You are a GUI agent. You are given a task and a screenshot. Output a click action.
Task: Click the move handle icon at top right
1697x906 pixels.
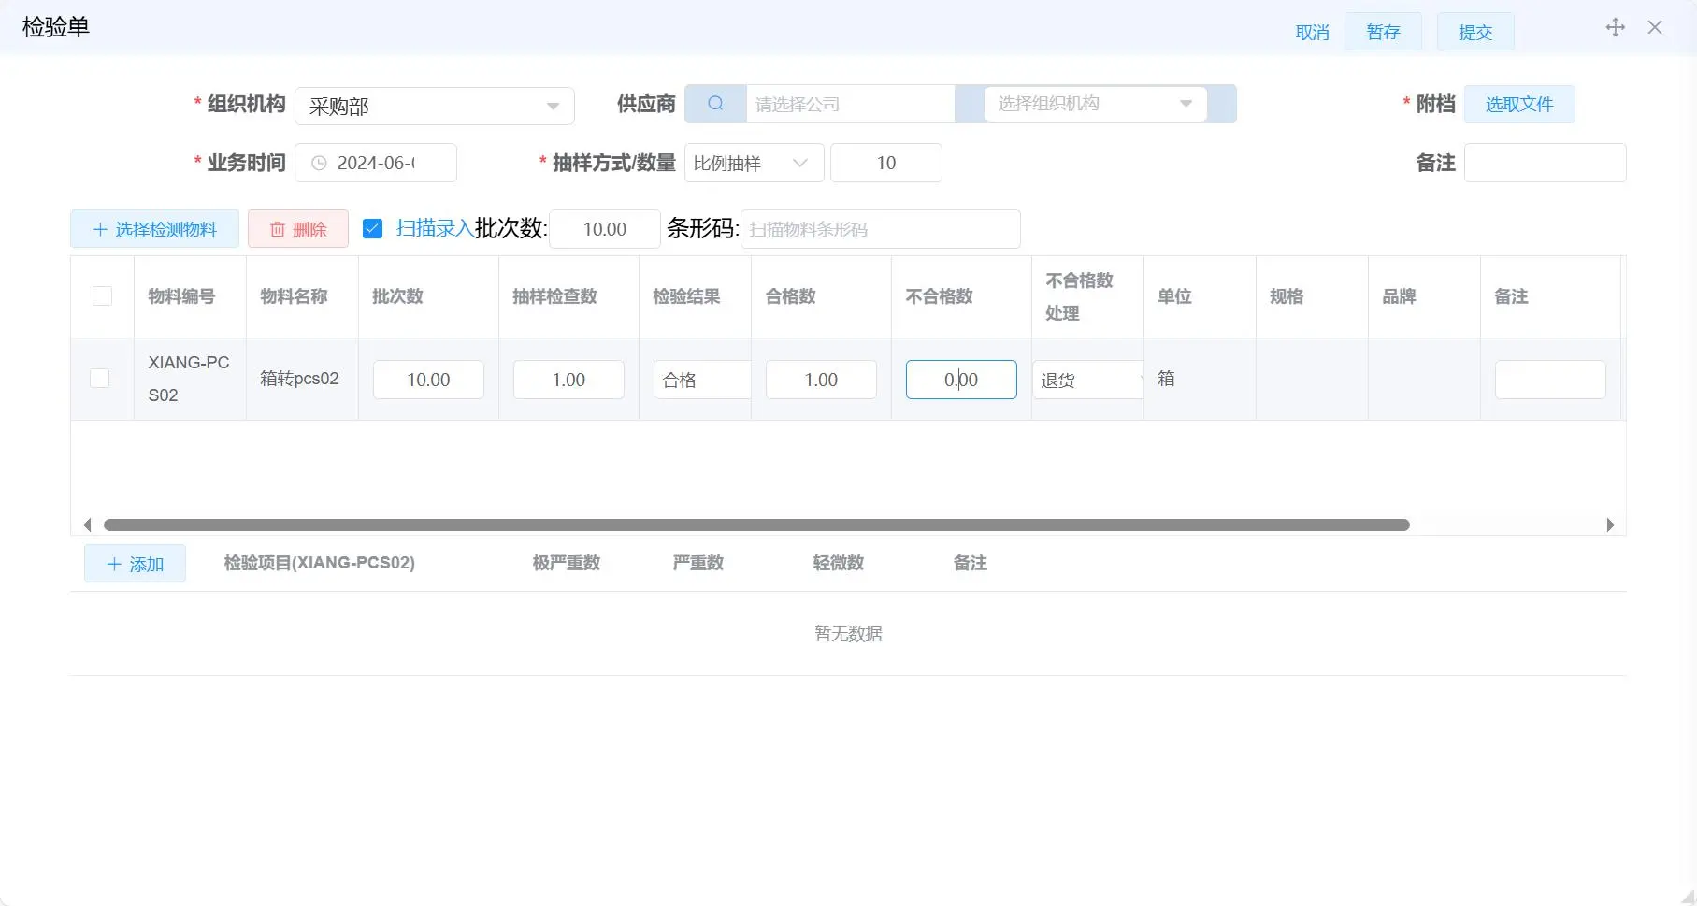coord(1615,27)
